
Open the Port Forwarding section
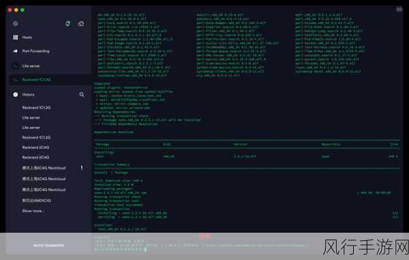click(x=35, y=51)
